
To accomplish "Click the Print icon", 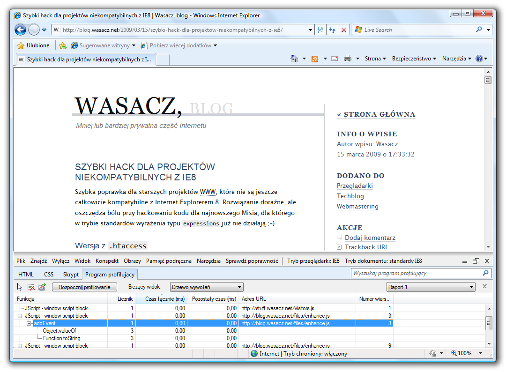I will pyautogui.click(x=348, y=59).
